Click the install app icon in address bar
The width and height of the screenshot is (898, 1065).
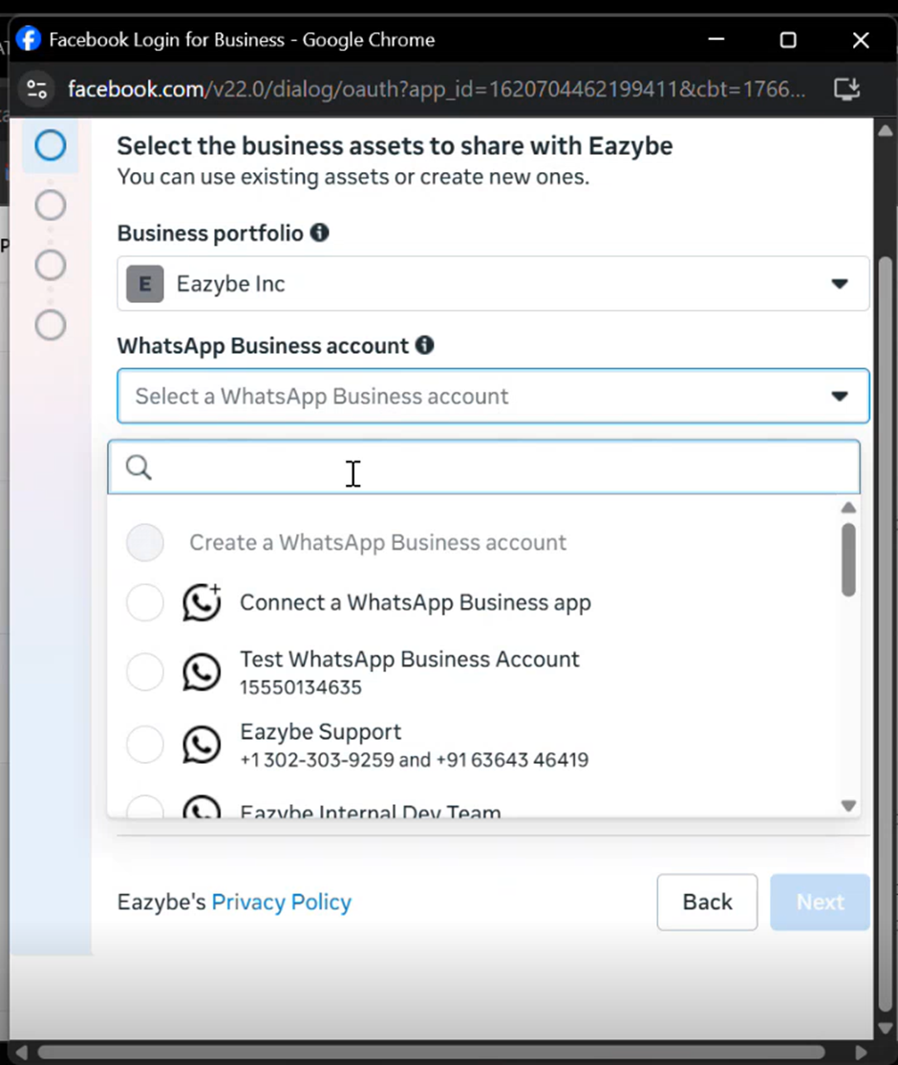pyautogui.click(x=847, y=89)
